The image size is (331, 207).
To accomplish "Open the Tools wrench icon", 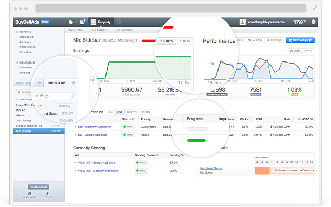I will (47, 194).
